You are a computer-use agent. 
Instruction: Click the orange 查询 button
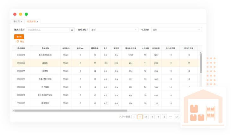point(19,37)
